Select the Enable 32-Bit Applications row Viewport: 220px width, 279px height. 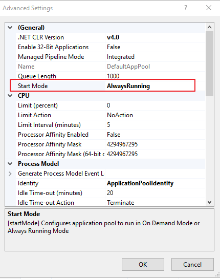coord(111,47)
